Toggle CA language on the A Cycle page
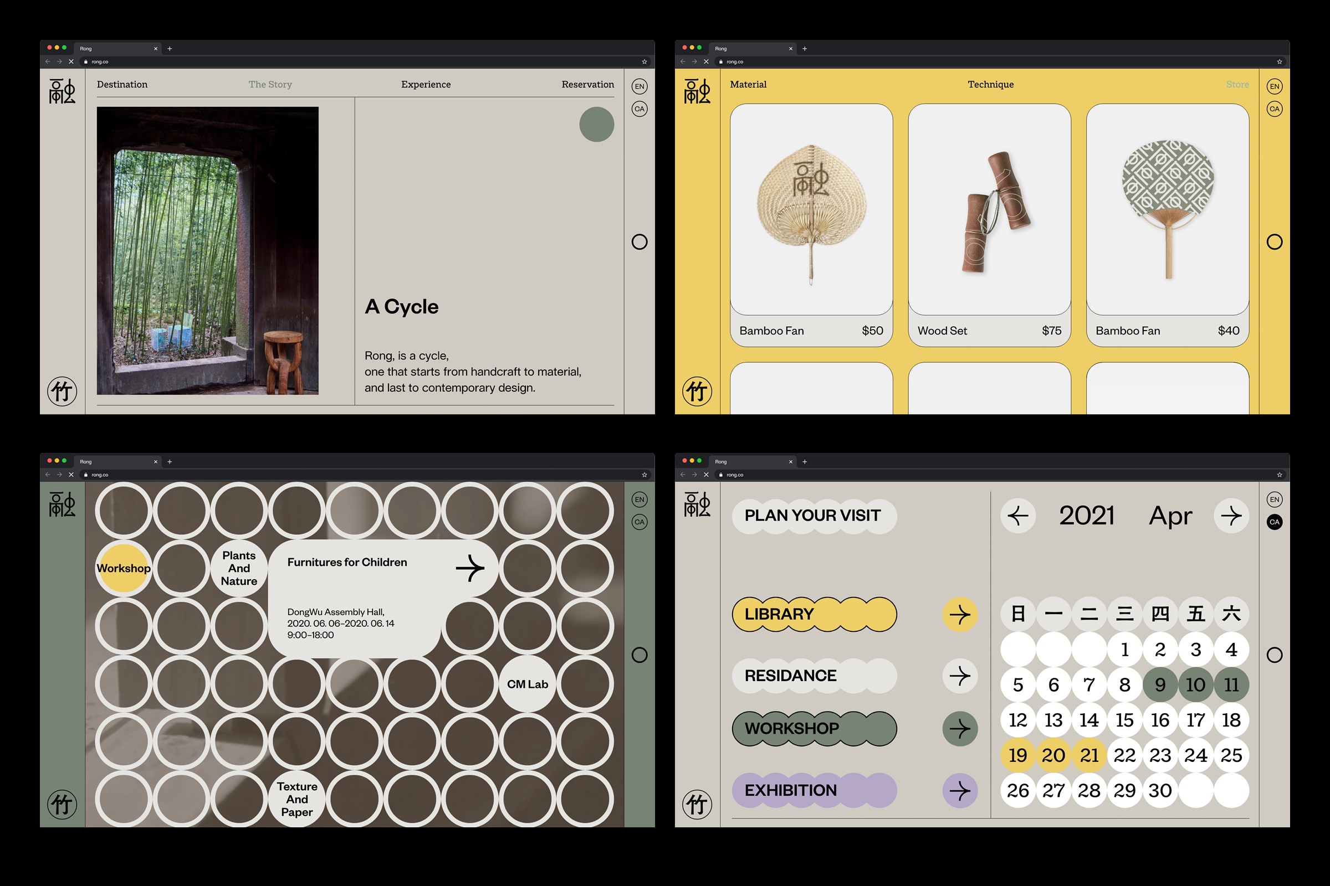Viewport: 1330px width, 886px height. [639, 109]
